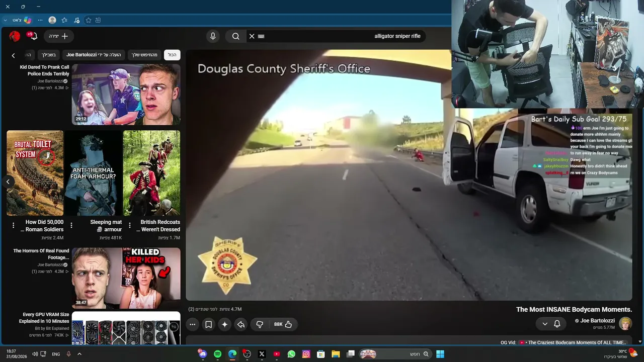Add page to favorites star icon
This screenshot has width=644, height=362.
click(x=89, y=20)
